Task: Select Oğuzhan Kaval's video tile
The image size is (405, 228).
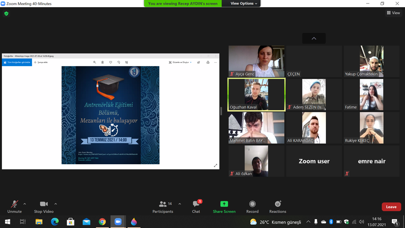Action: coord(256,94)
